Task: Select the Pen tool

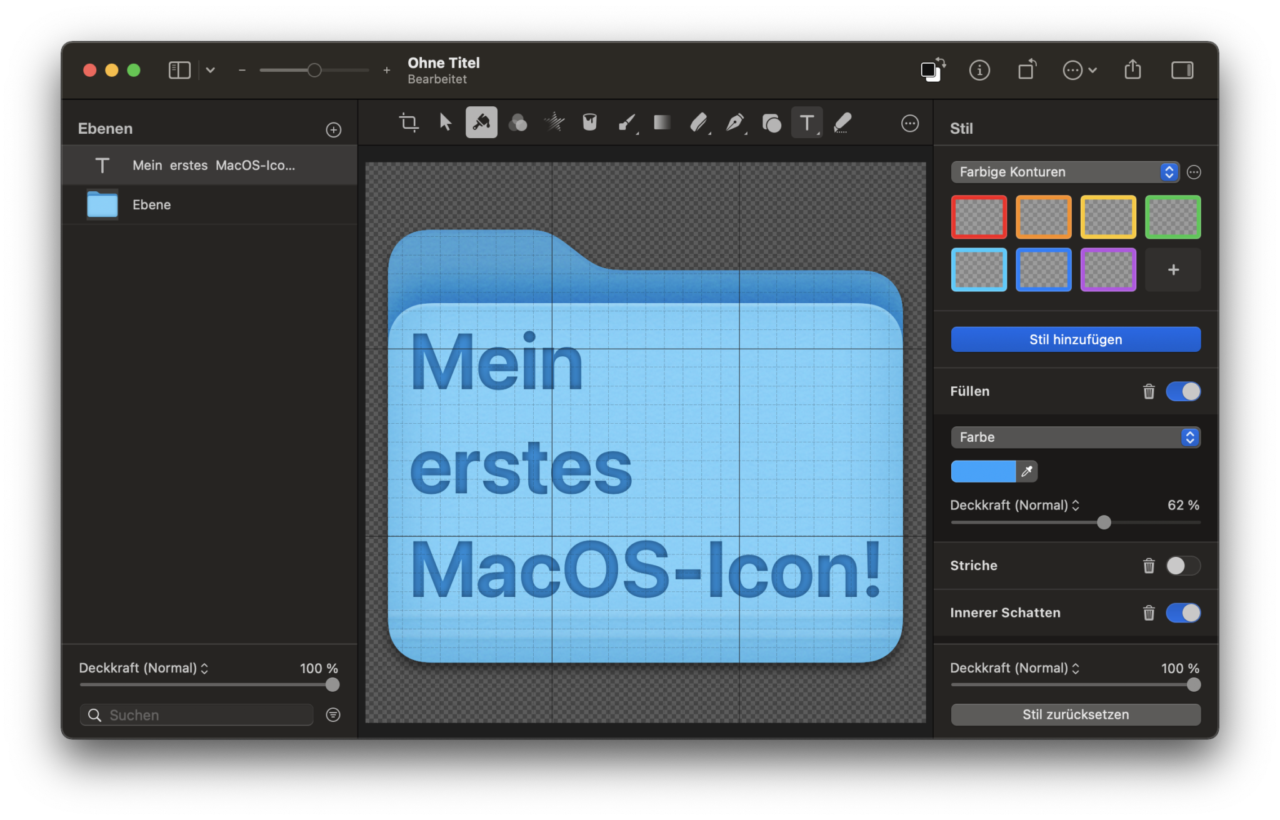Action: coord(736,122)
